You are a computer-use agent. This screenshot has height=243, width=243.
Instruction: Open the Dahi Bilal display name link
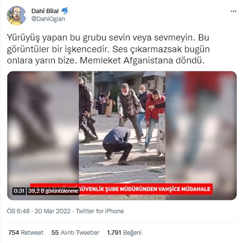click(45, 11)
